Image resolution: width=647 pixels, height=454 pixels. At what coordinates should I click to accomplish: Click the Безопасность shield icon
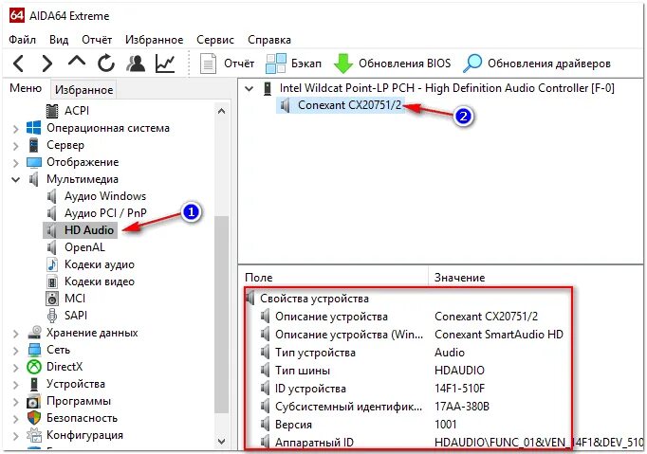click(34, 418)
